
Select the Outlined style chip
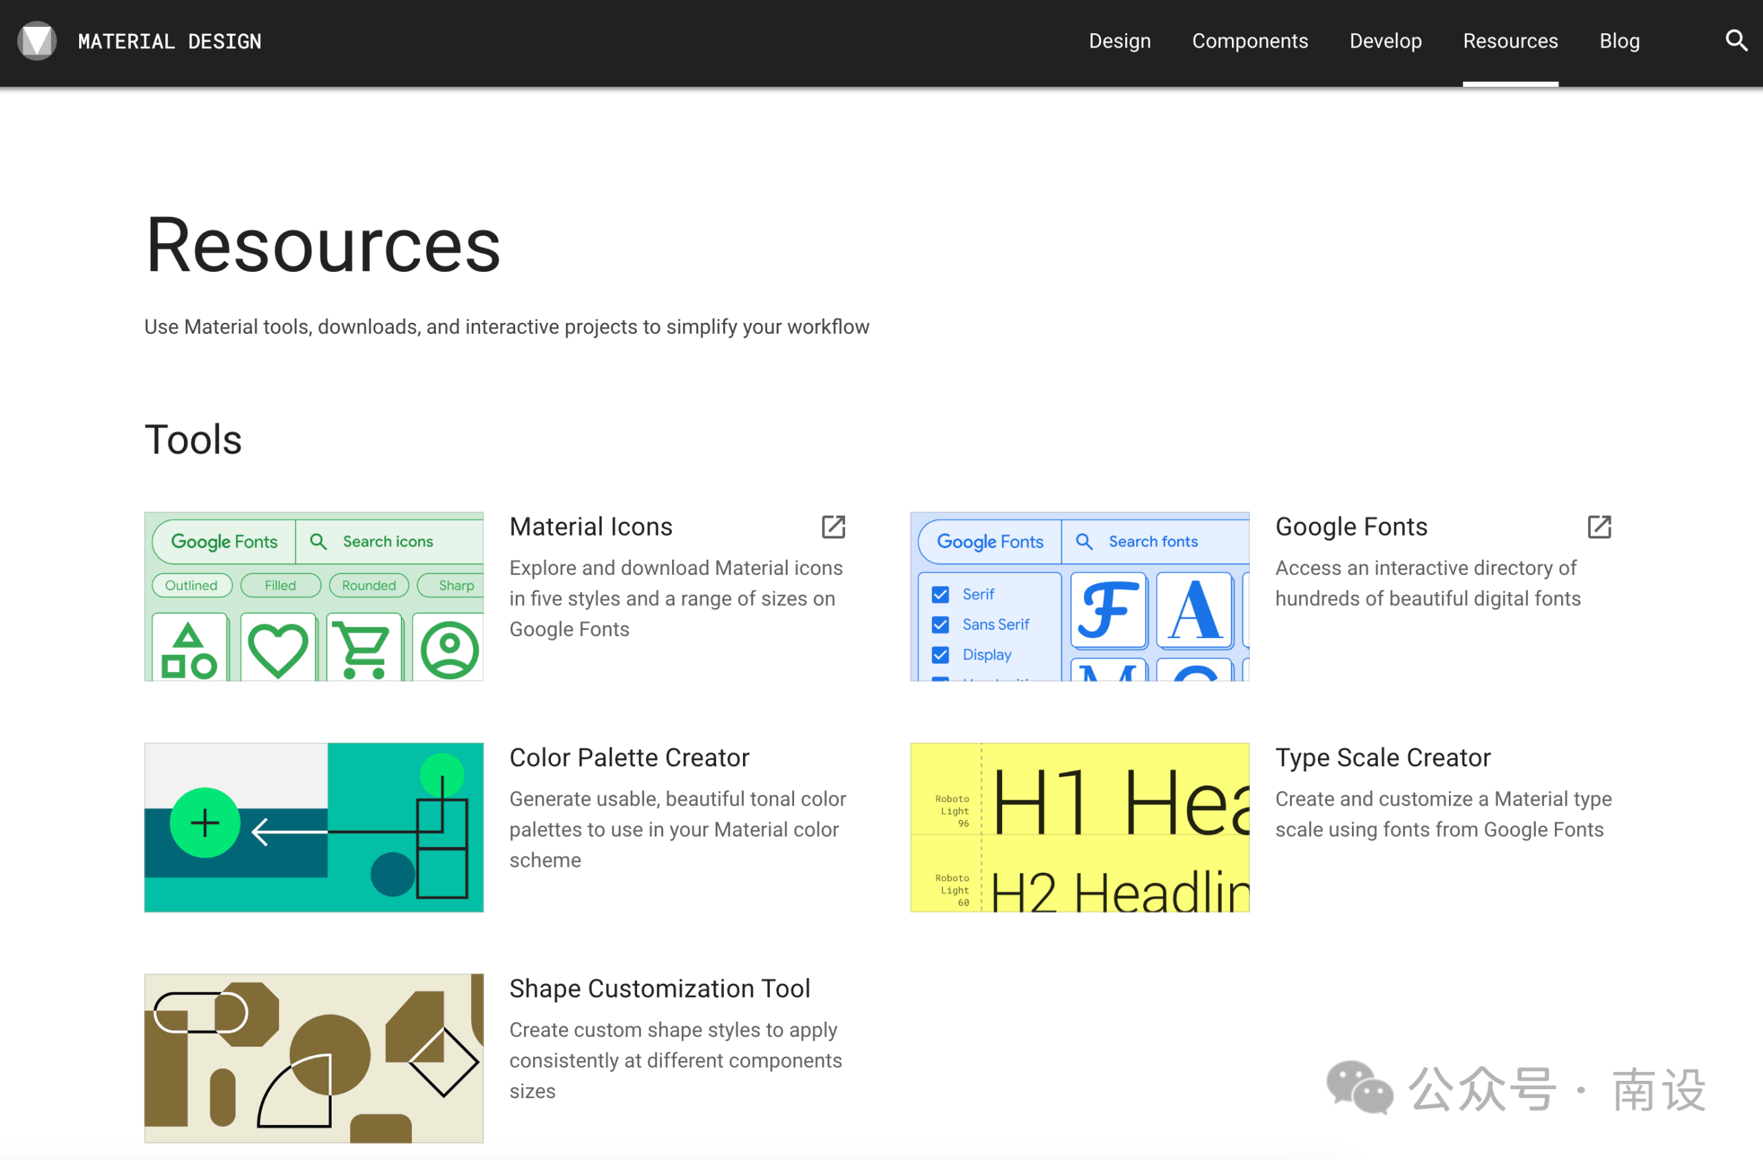[191, 584]
